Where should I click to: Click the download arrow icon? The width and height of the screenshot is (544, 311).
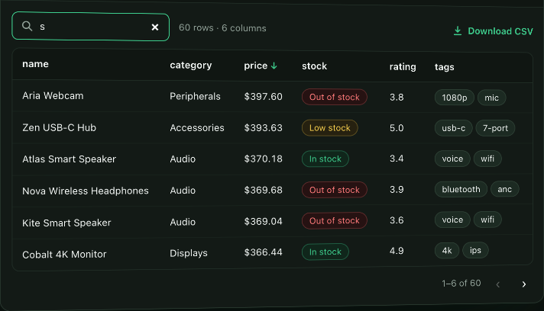458,30
